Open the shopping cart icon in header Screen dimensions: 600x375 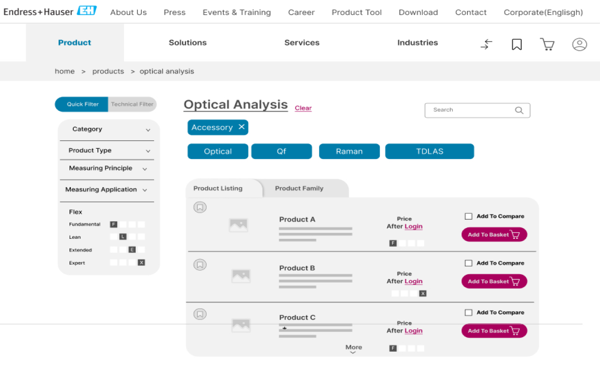(x=547, y=44)
